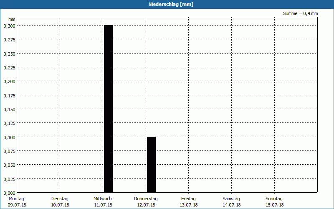The image size is (334, 209).
Task: Click the Freitag 13.07.18 axis label
Action: 189,202
